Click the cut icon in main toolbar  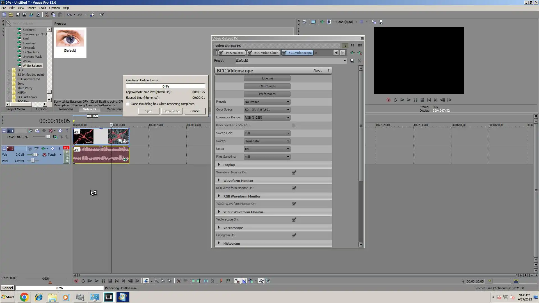[47, 15]
